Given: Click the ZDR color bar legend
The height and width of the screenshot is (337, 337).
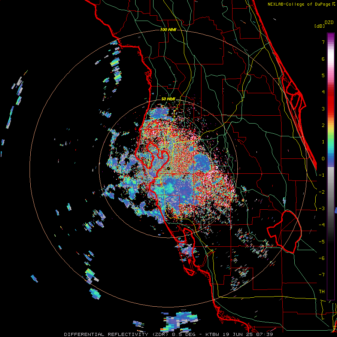Looking at the screenshot, I should coord(331,166).
